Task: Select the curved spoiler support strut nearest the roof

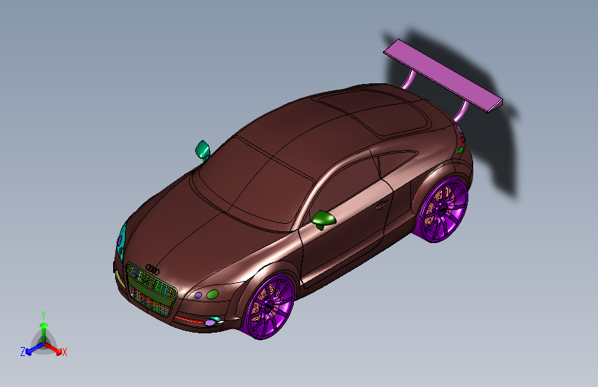Action: 409,80
